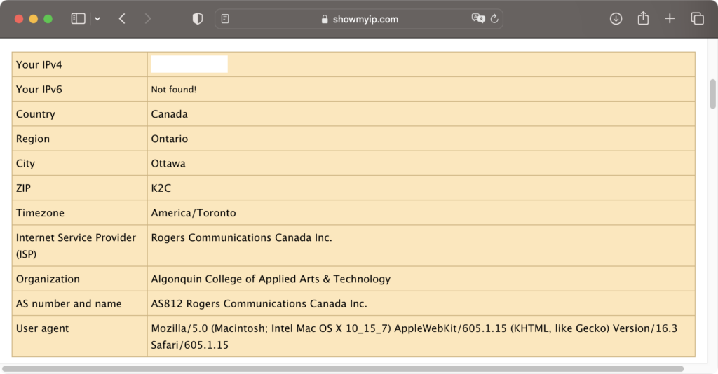Click the 'Country' row label
Screen dimensions: 718x374
[35, 114]
